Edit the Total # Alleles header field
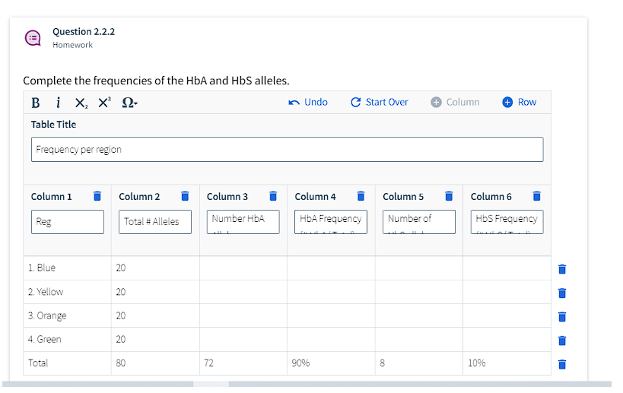 [x=155, y=222]
